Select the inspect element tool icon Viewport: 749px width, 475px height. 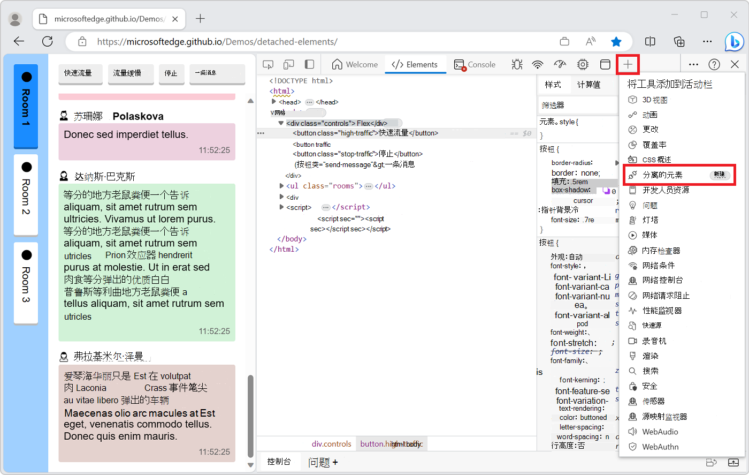[x=268, y=65]
